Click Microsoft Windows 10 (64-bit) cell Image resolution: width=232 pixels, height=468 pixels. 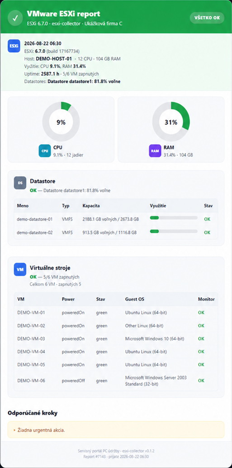[x=155, y=339]
